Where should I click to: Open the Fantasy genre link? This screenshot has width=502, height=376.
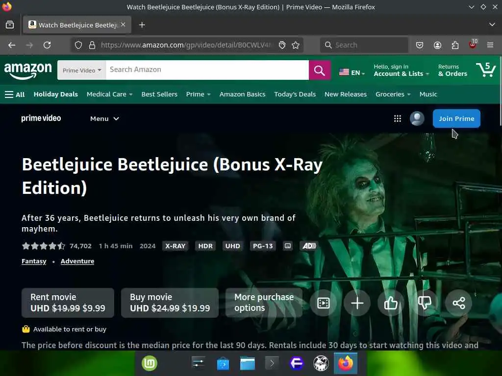click(x=34, y=261)
